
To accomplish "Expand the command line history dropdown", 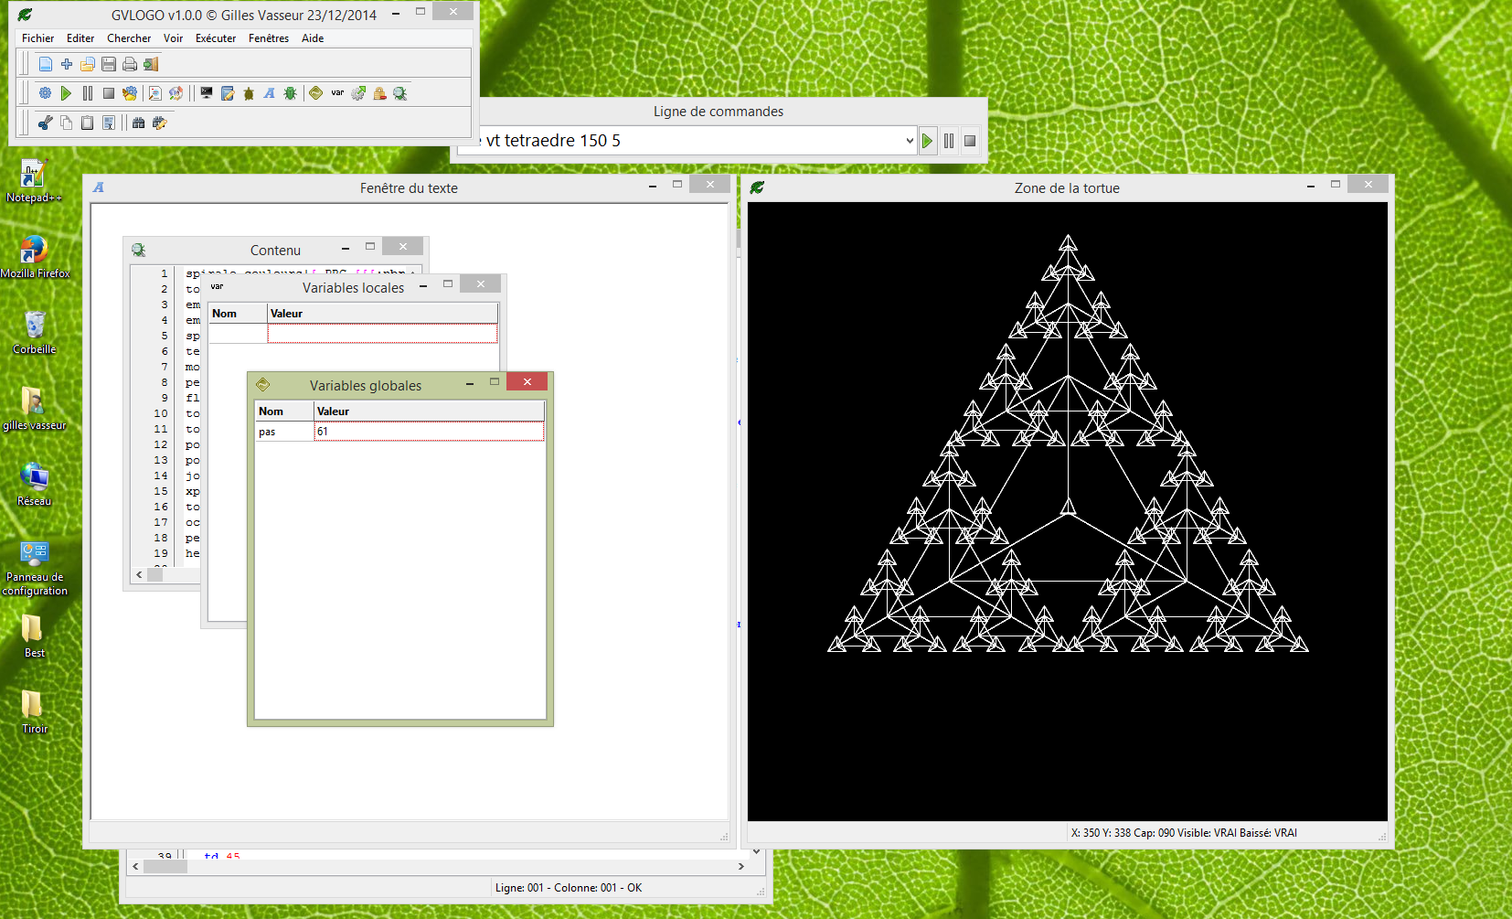I will click(x=909, y=141).
